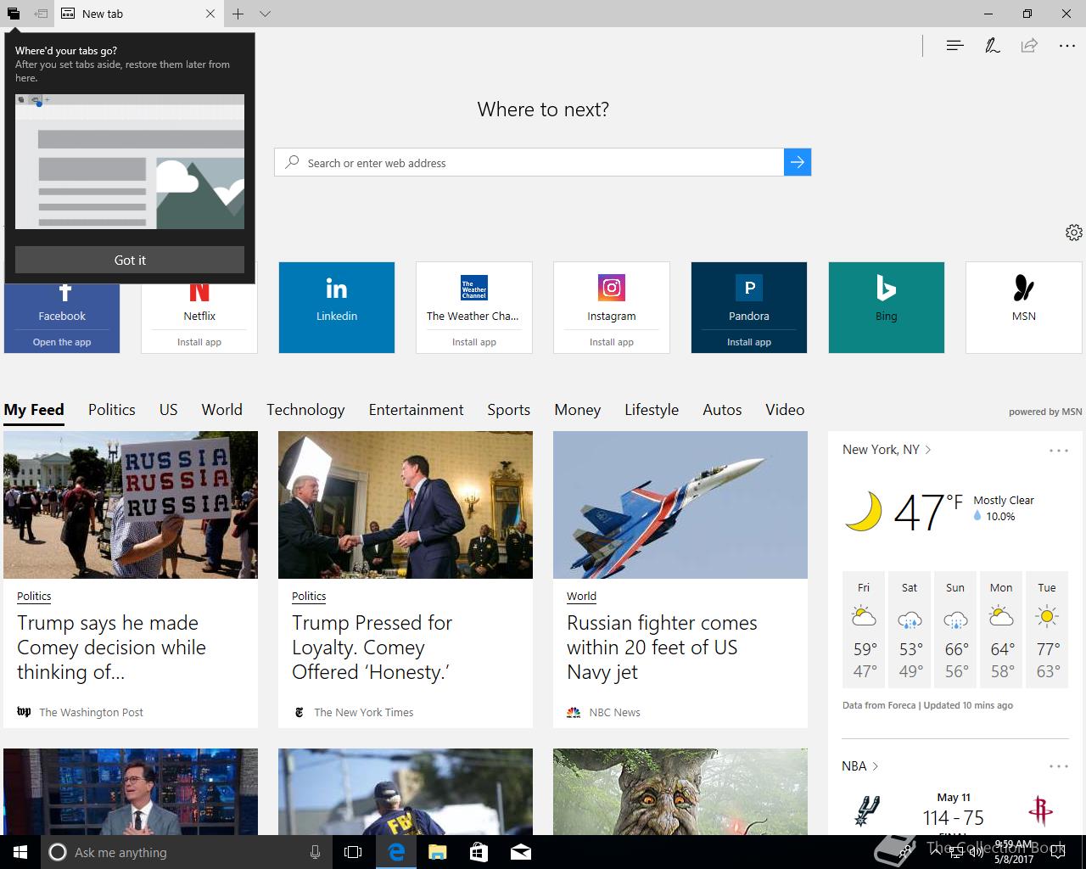Open the talk show host thumbnail

coord(131,792)
